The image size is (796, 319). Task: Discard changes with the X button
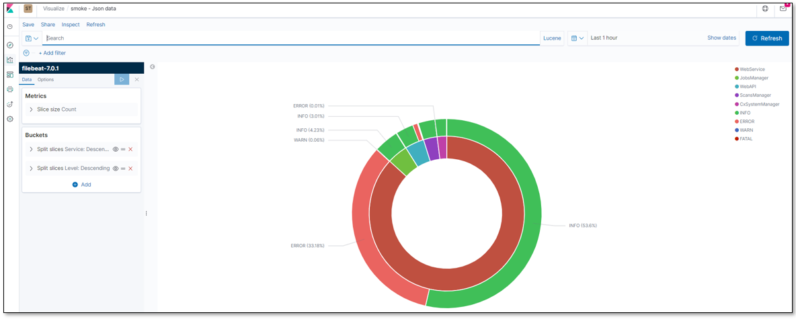(136, 80)
